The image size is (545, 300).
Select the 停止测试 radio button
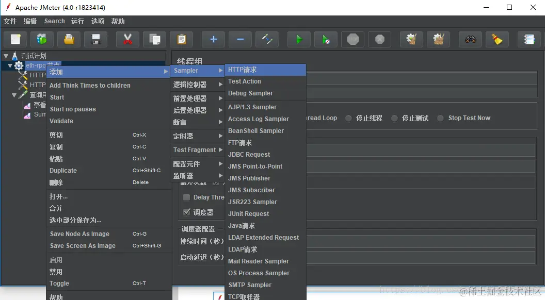(x=394, y=118)
